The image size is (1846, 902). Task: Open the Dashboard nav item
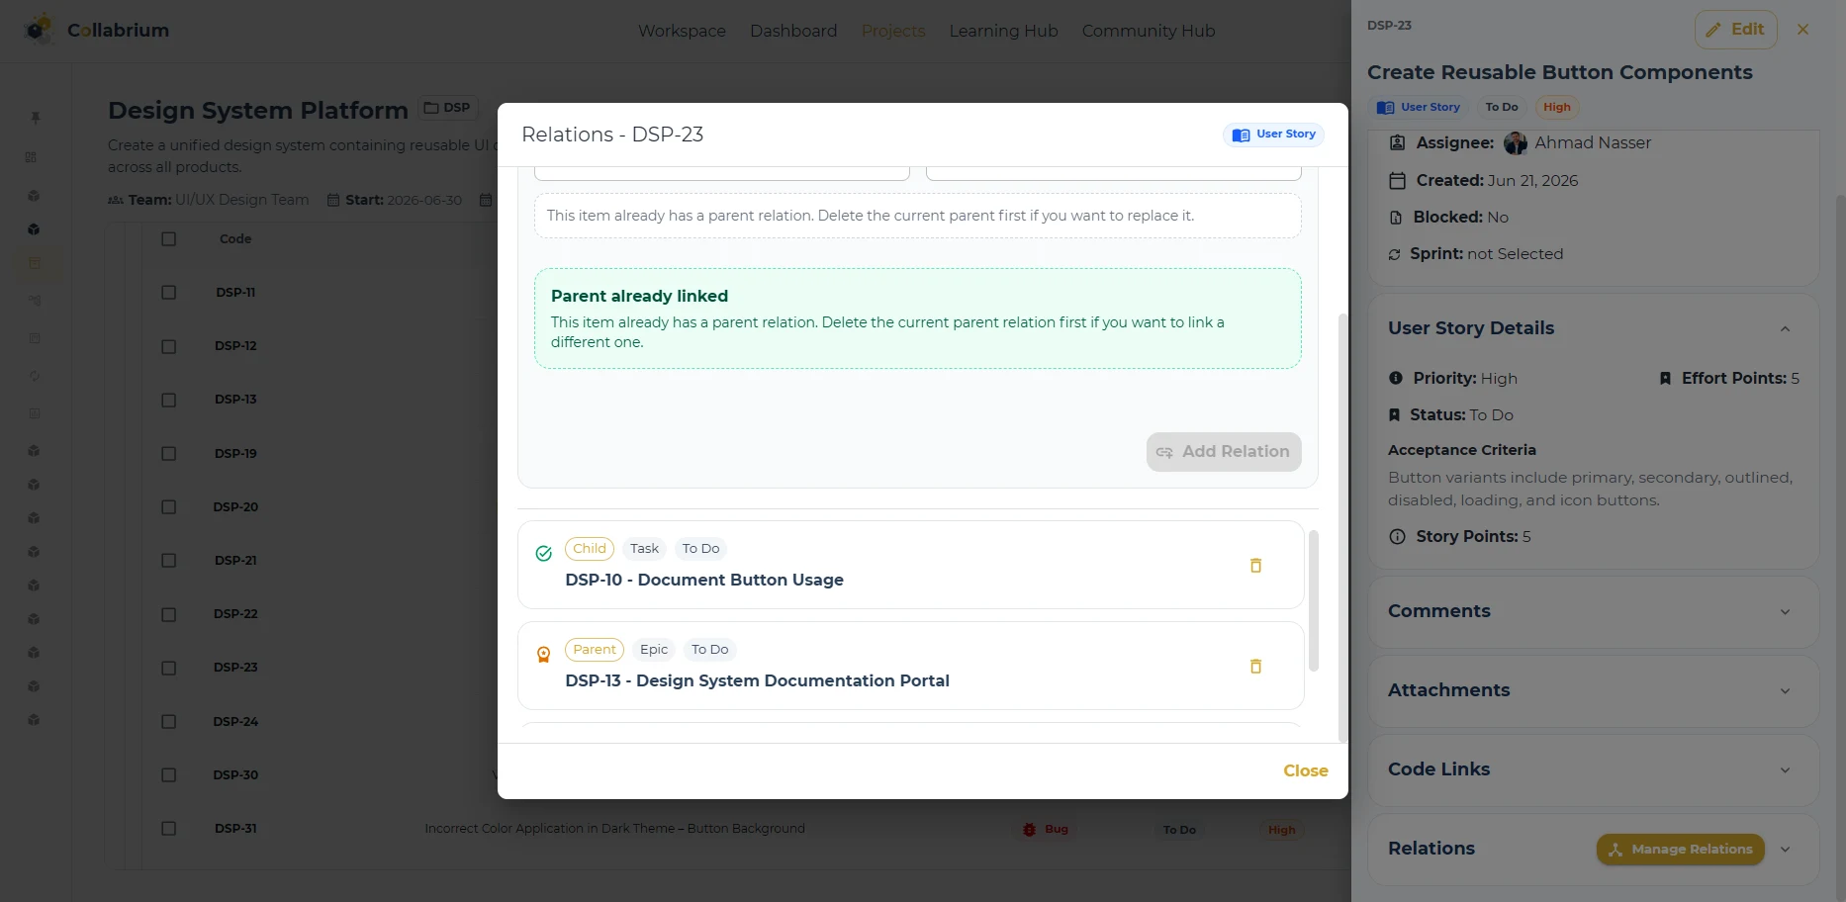[x=793, y=31]
